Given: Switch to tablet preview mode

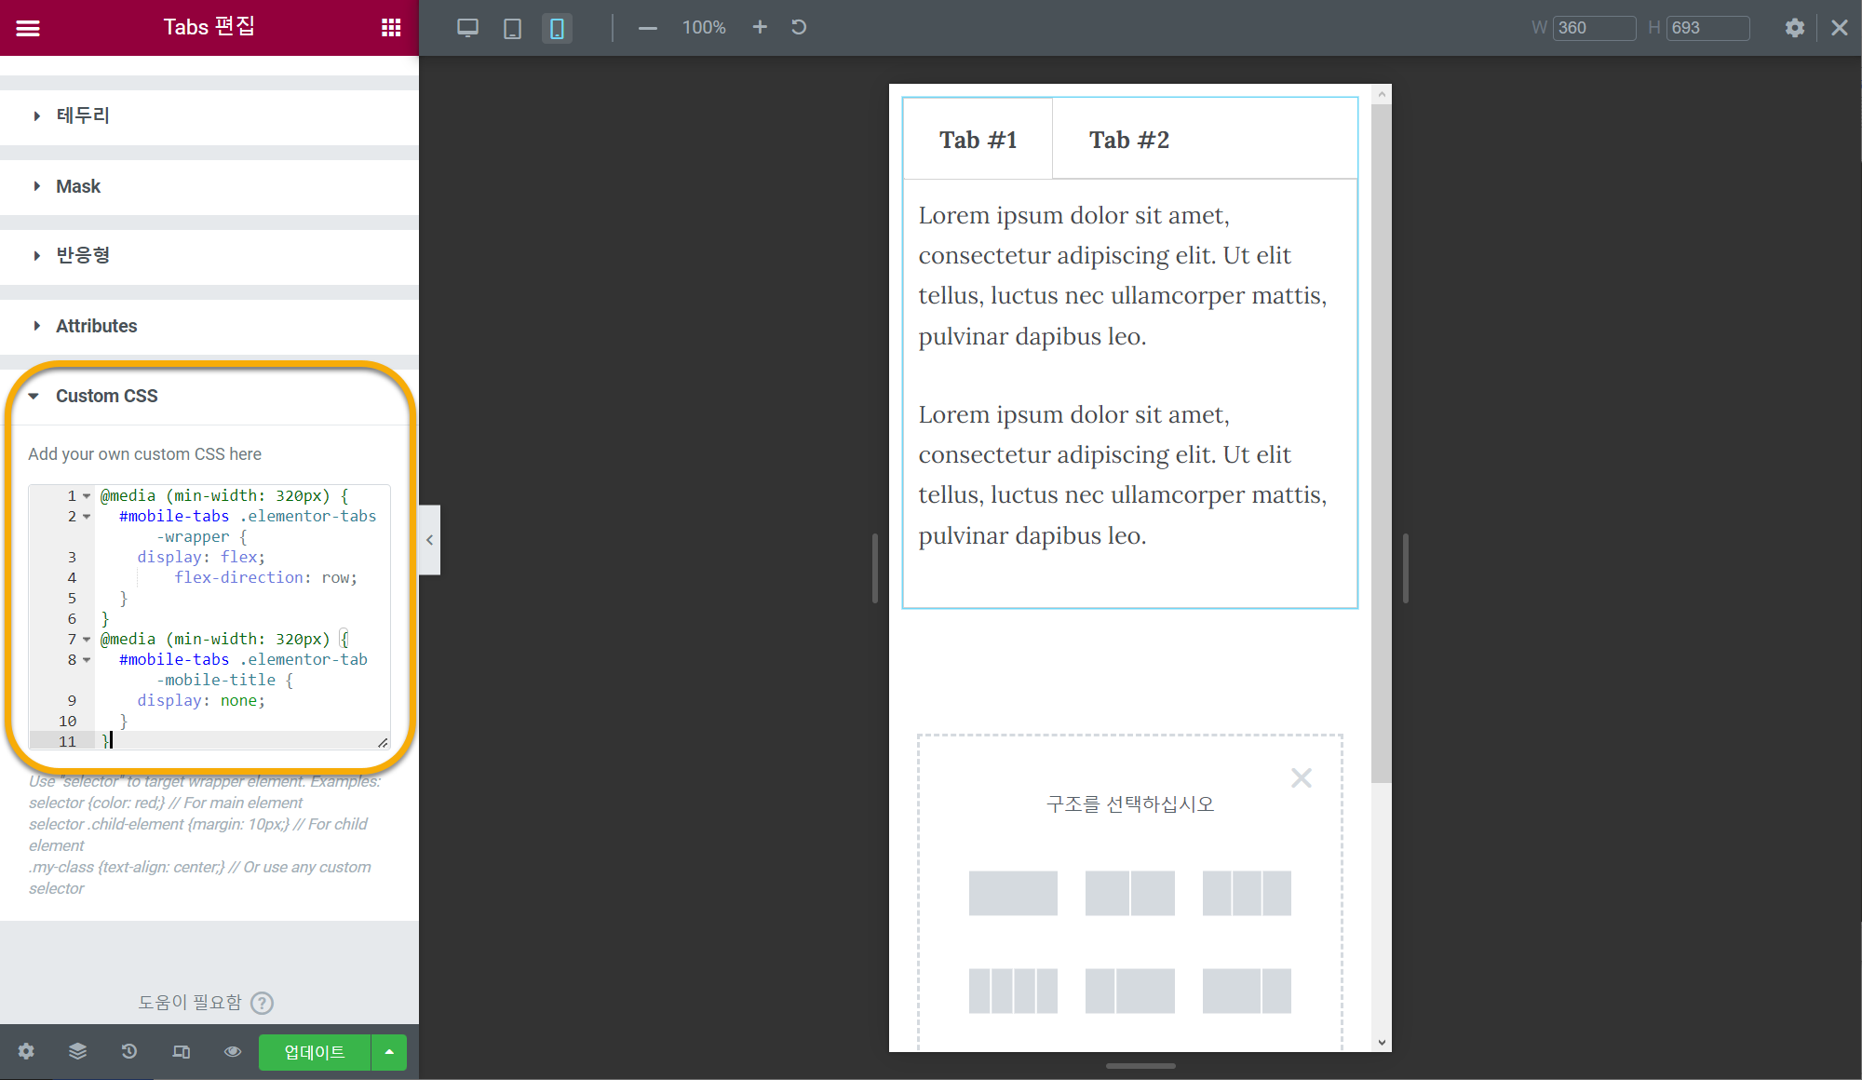Looking at the screenshot, I should pyautogui.click(x=512, y=28).
